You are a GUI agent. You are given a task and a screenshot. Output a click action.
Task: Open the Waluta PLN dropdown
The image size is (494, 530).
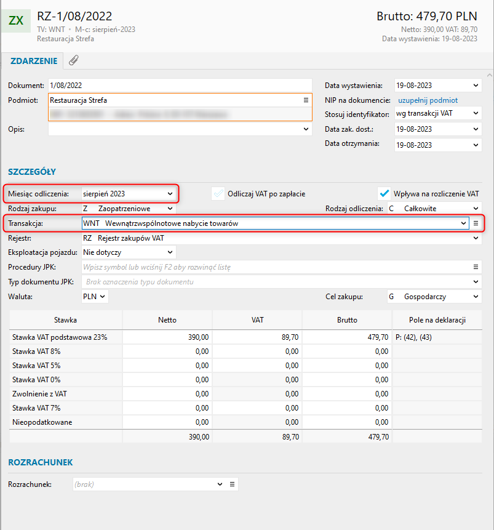coord(103,297)
